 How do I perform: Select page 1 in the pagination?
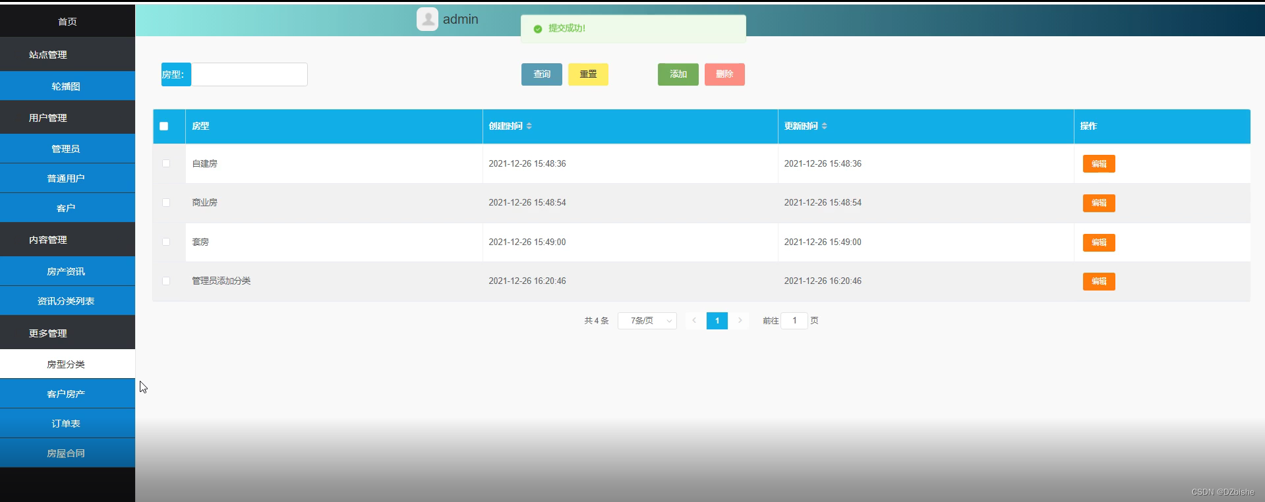point(717,321)
